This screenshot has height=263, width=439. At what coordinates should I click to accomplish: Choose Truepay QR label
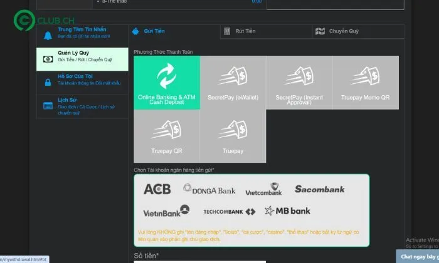tap(167, 151)
